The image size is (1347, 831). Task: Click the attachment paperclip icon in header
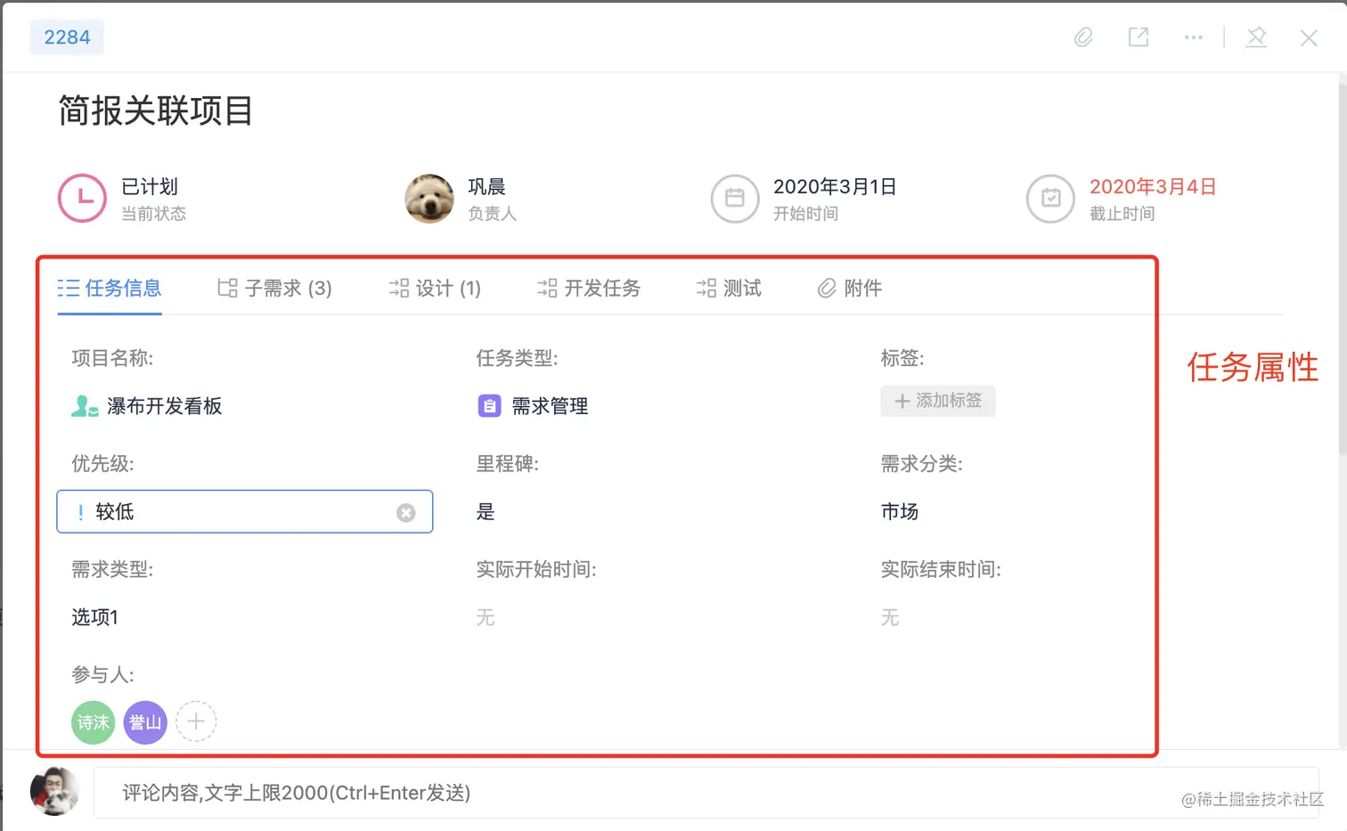[x=1083, y=37]
